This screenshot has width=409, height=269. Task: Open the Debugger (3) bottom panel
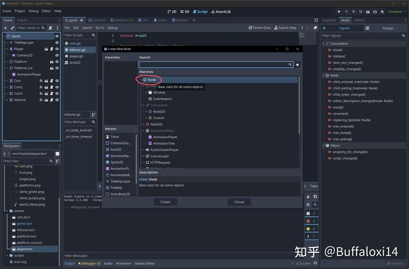coord(90,263)
